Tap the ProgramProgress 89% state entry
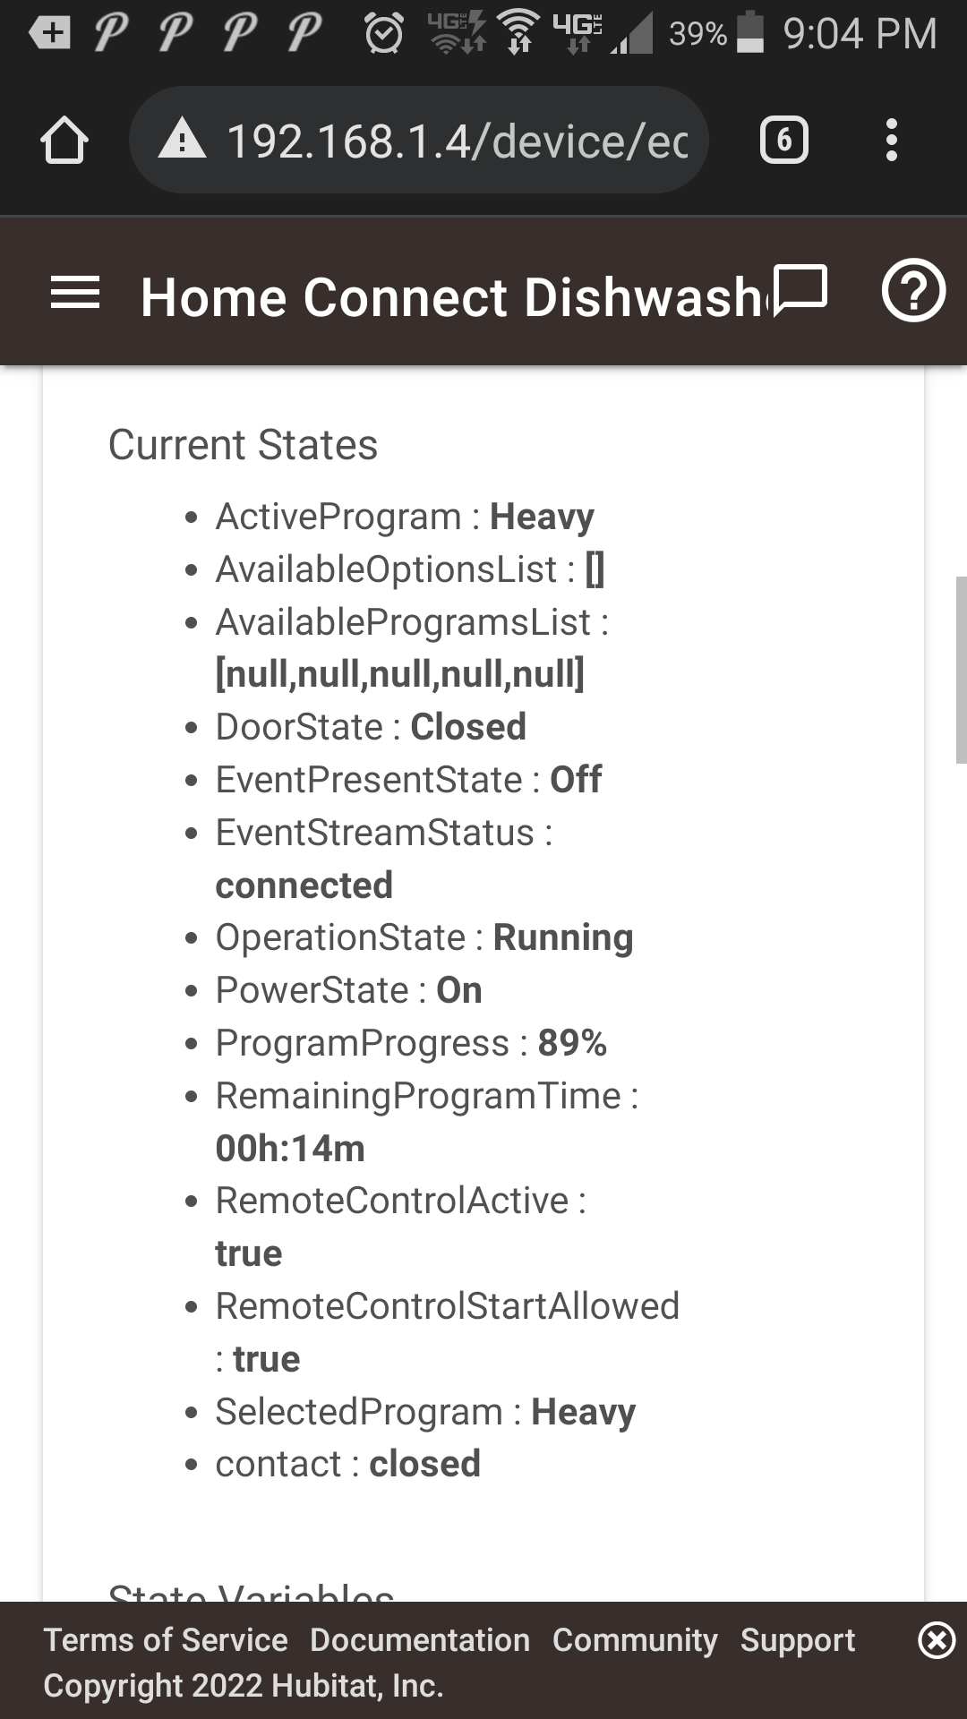The width and height of the screenshot is (967, 1719). [x=411, y=1043]
